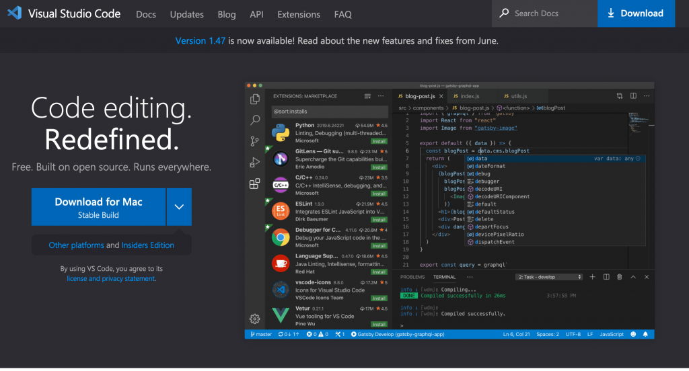Open the Search magnifier in activity bar
Viewport: 689px width, 371px height.
[255, 120]
